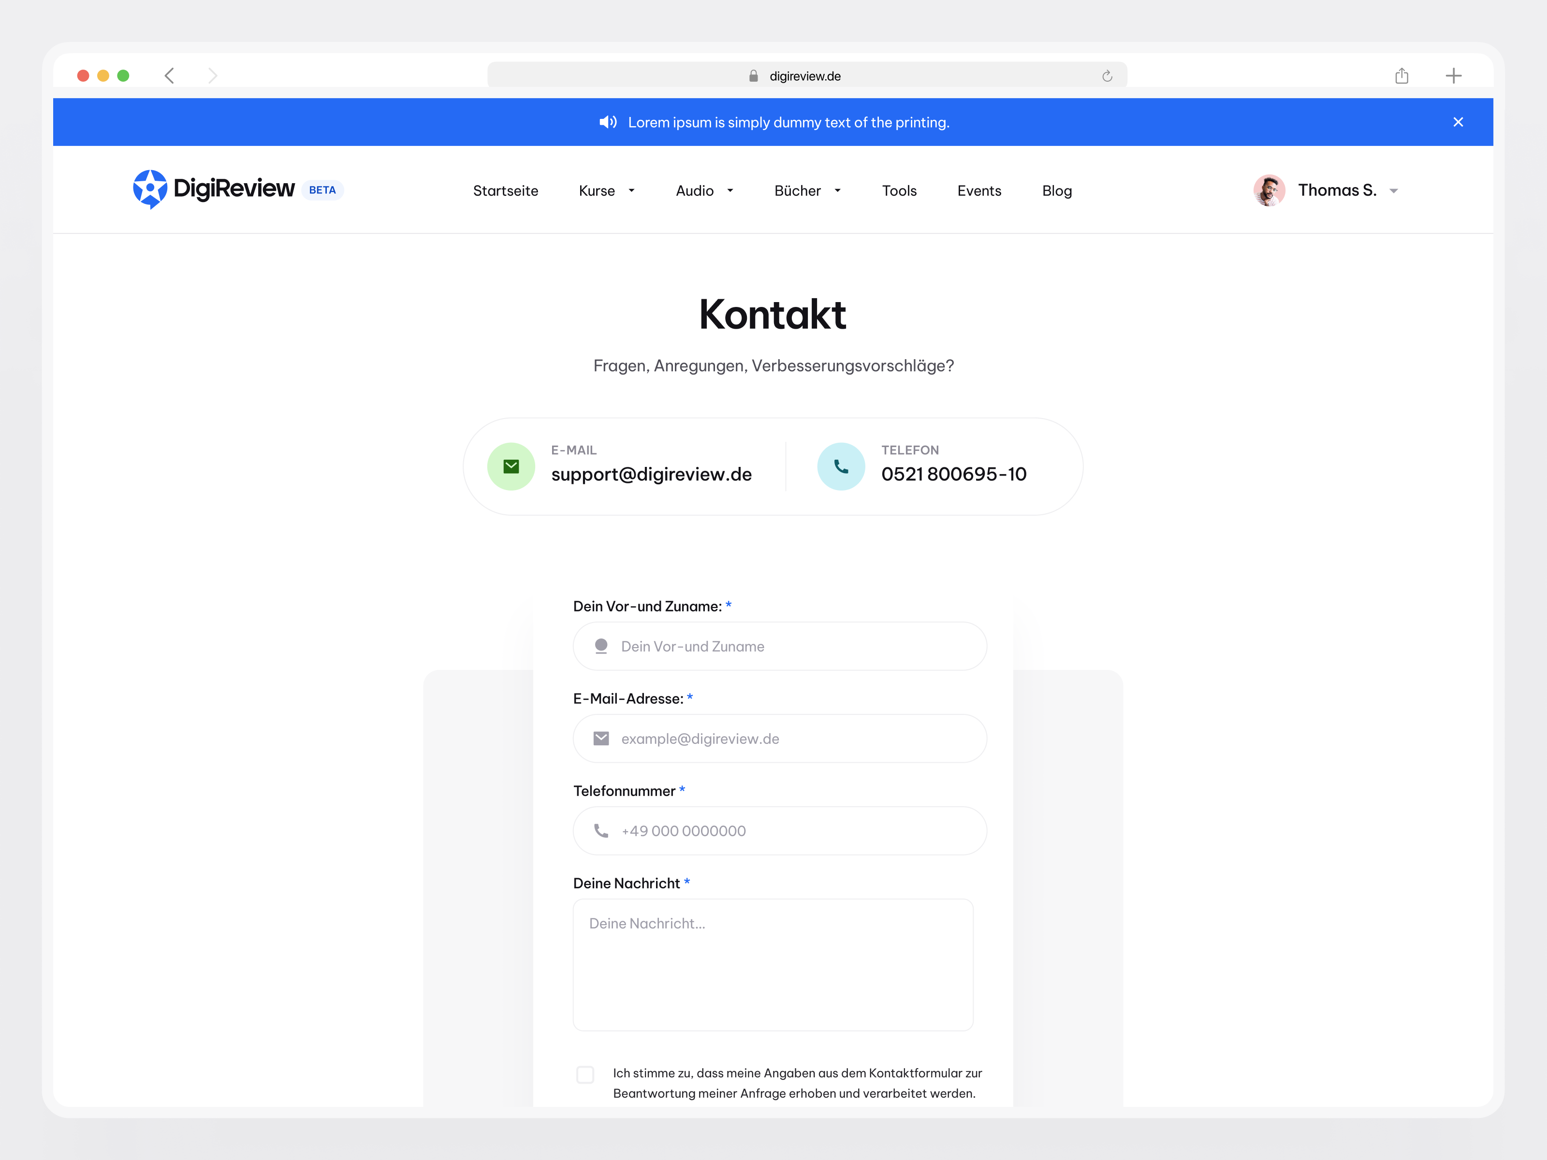Click the phone icon inside the Telefonnummer field
The height and width of the screenshot is (1160, 1547).
[x=601, y=831]
